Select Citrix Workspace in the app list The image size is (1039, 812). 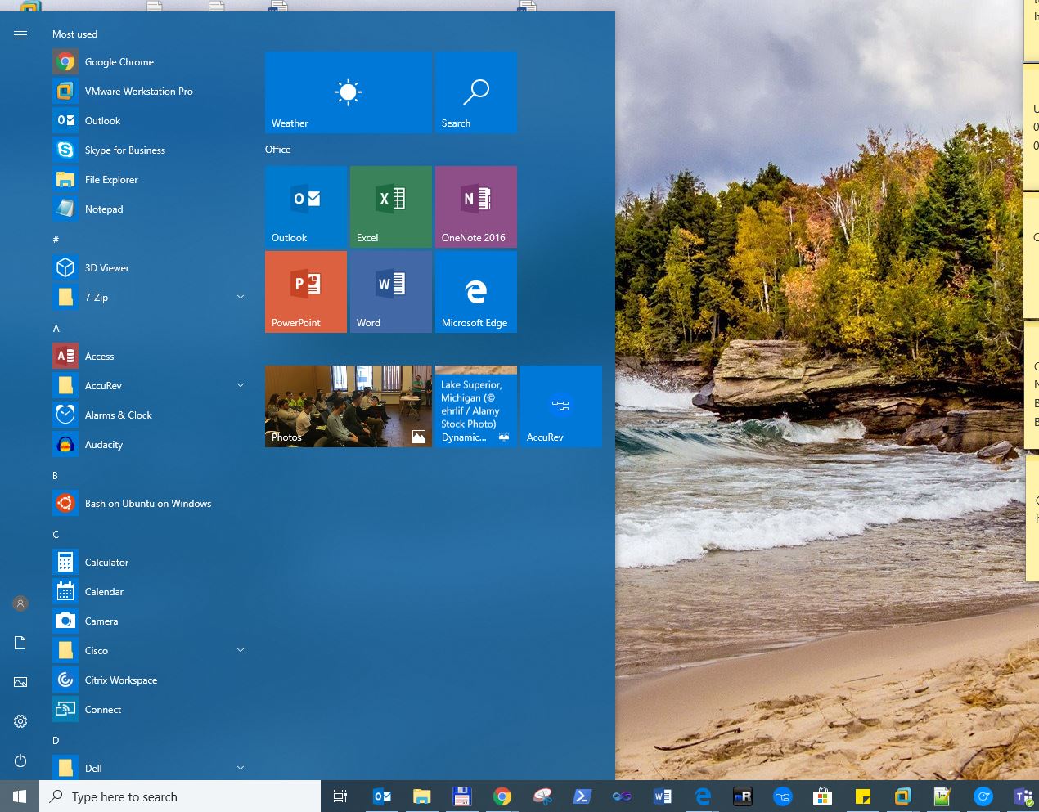pyautogui.click(x=149, y=680)
